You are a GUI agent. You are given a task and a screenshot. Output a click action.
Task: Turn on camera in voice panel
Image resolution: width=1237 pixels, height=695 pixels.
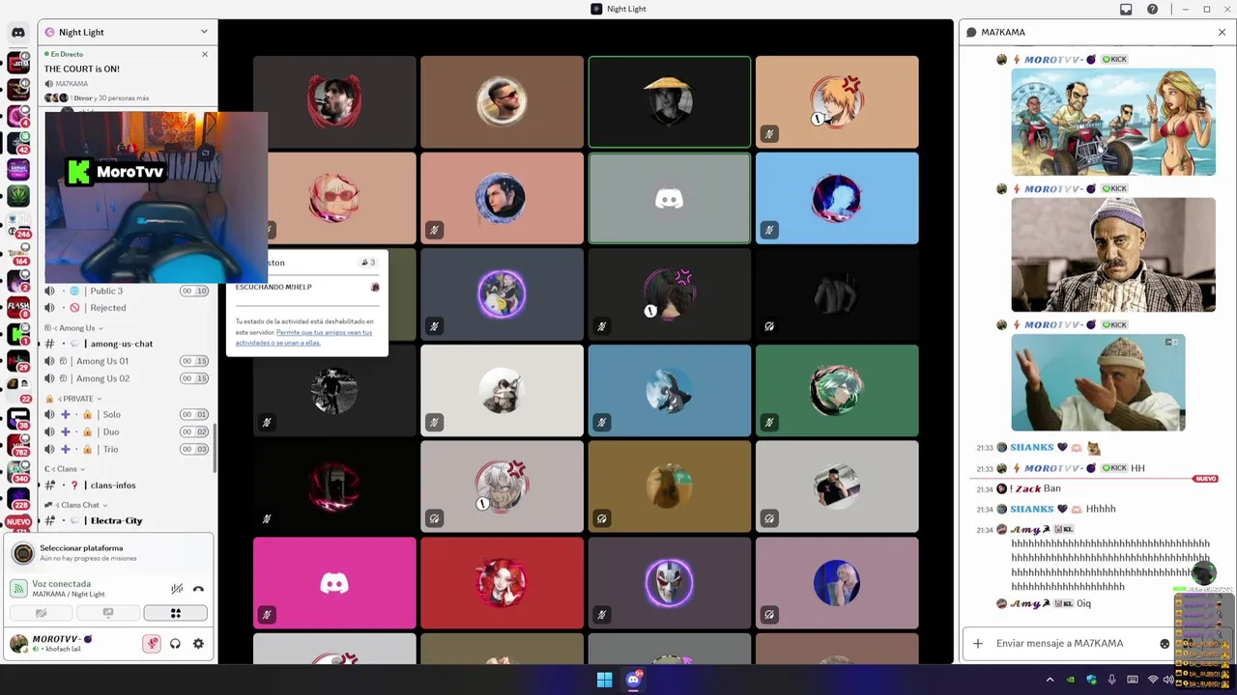[42, 613]
